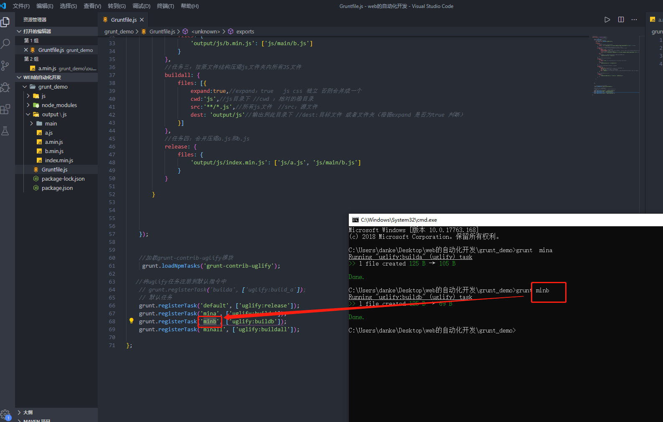Click line number 61 in the gutter
This screenshot has width=663, height=422.
(112, 266)
